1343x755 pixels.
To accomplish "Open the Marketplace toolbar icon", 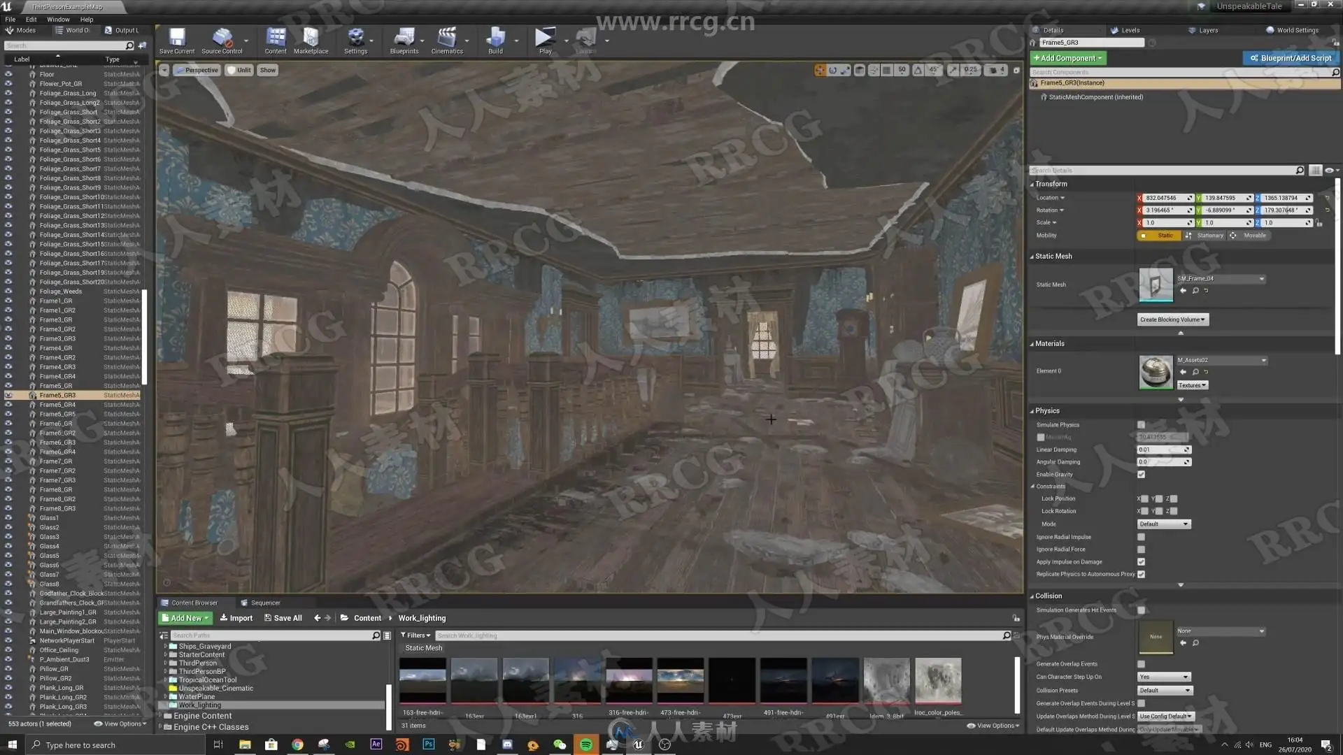I will (311, 41).
